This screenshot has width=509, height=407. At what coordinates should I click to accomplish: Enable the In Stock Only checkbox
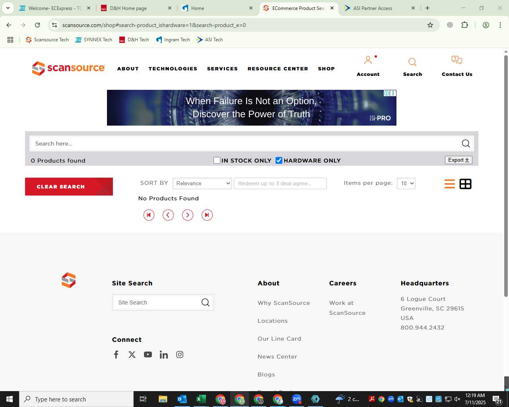click(x=217, y=160)
